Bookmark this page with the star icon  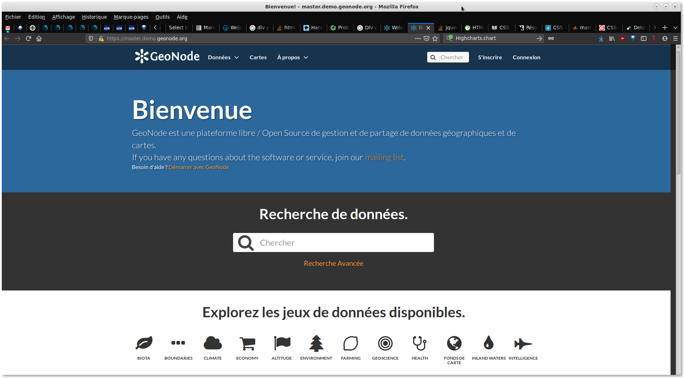[x=435, y=38]
